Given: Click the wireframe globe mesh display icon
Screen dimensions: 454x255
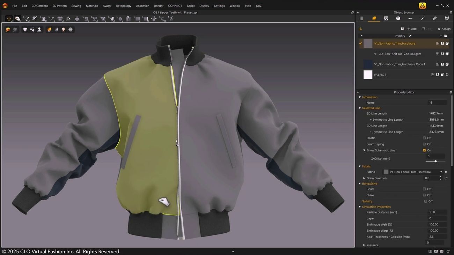Looking at the screenshot, I should 71,30.
